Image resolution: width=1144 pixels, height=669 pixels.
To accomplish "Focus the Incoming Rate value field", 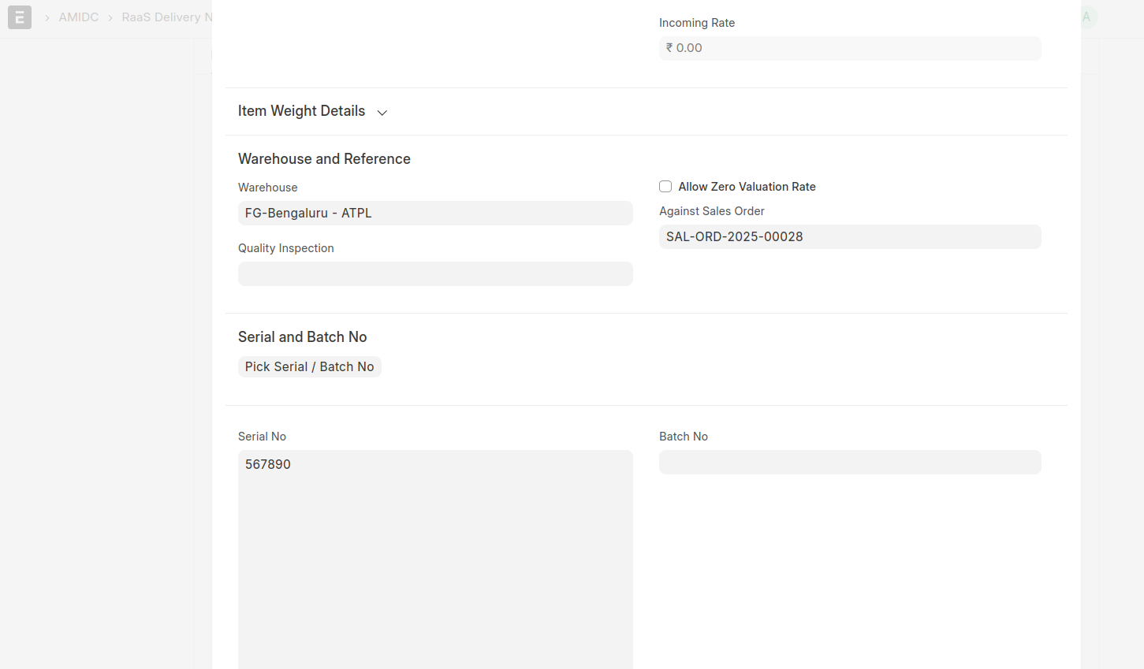I will click(x=849, y=48).
